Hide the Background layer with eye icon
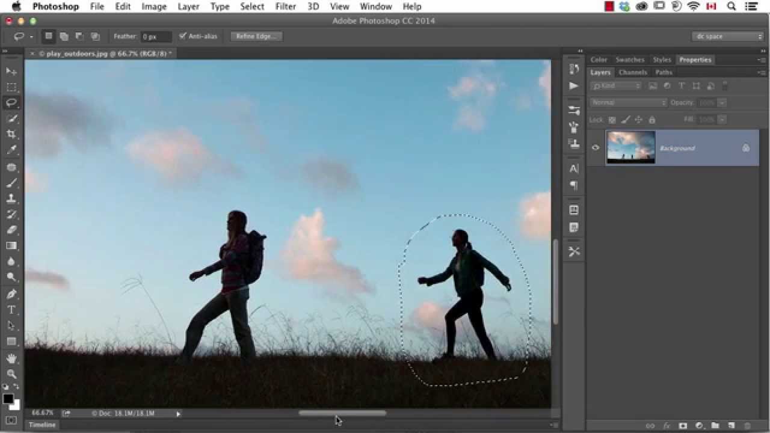Image resolution: width=770 pixels, height=433 pixels. (596, 147)
